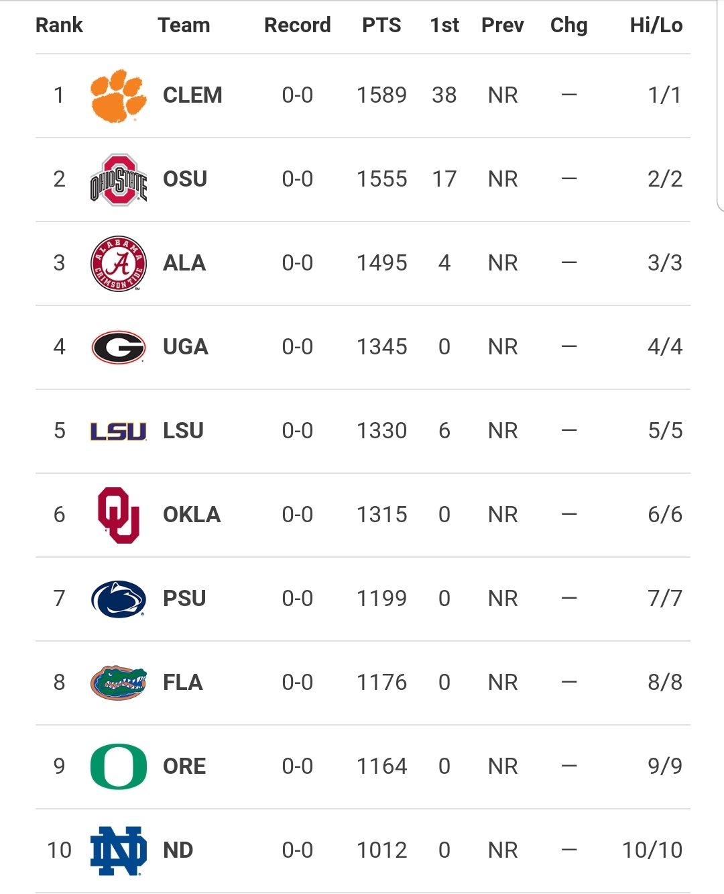Tap the Oregon O logo
724x894 pixels.
tap(118, 766)
